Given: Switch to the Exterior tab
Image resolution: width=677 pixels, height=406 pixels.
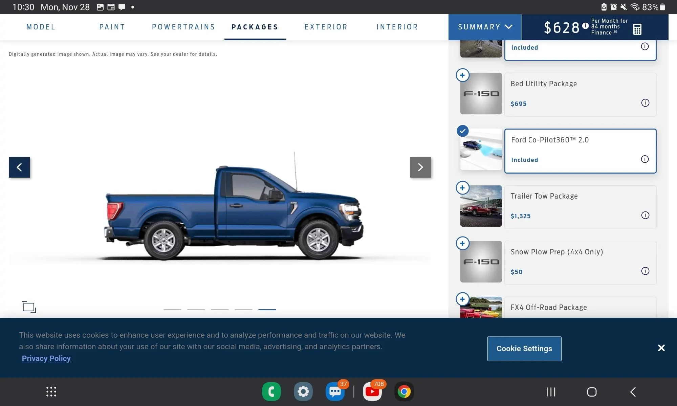Looking at the screenshot, I should (x=326, y=27).
